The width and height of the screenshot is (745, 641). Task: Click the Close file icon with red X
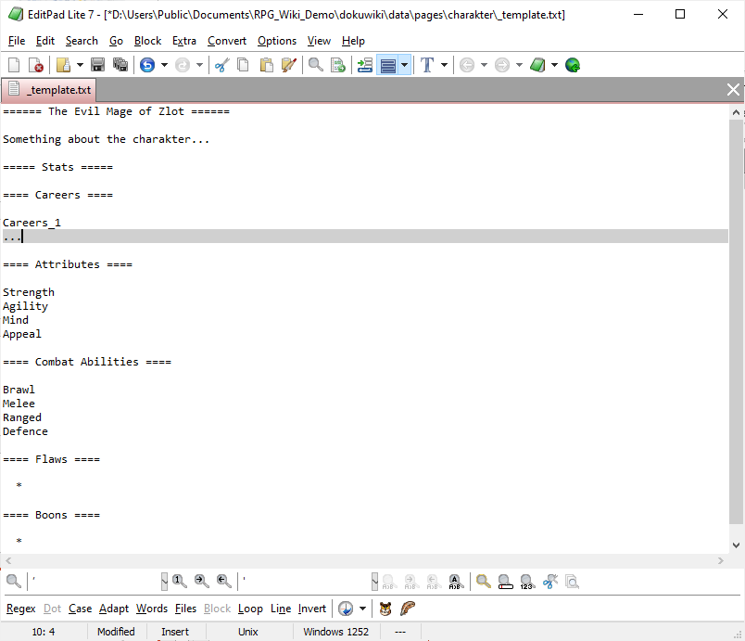point(36,65)
